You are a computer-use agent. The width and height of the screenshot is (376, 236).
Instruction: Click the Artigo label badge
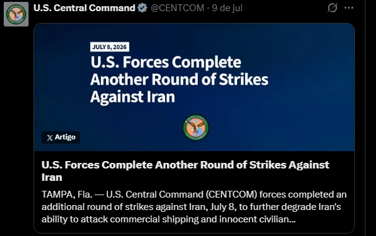tap(61, 138)
